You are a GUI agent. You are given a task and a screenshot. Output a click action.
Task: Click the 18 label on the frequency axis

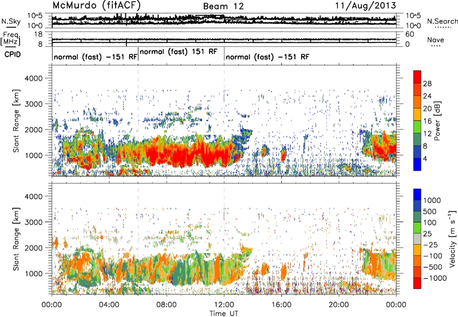(38, 34)
